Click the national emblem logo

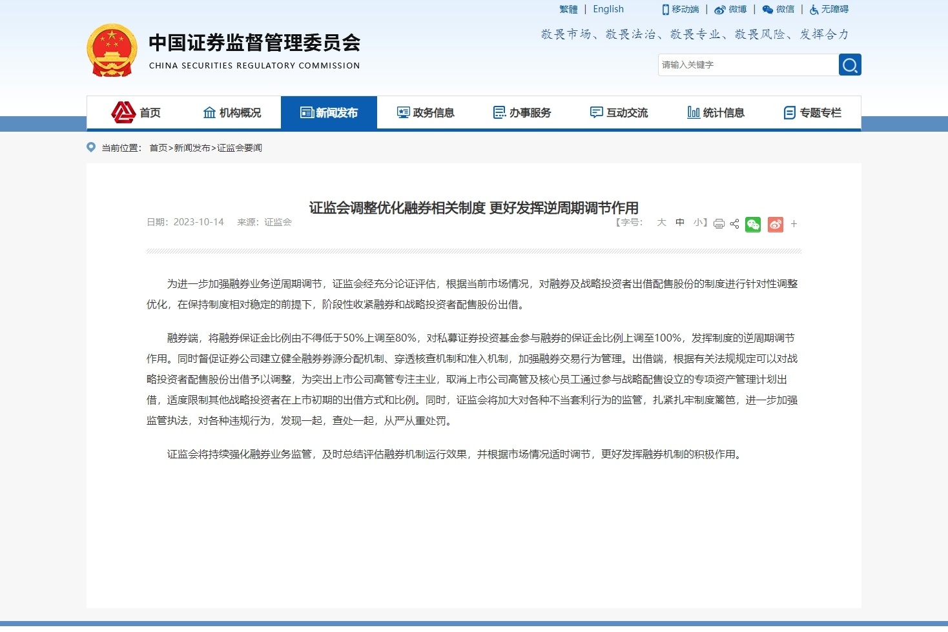(x=112, y=50)
